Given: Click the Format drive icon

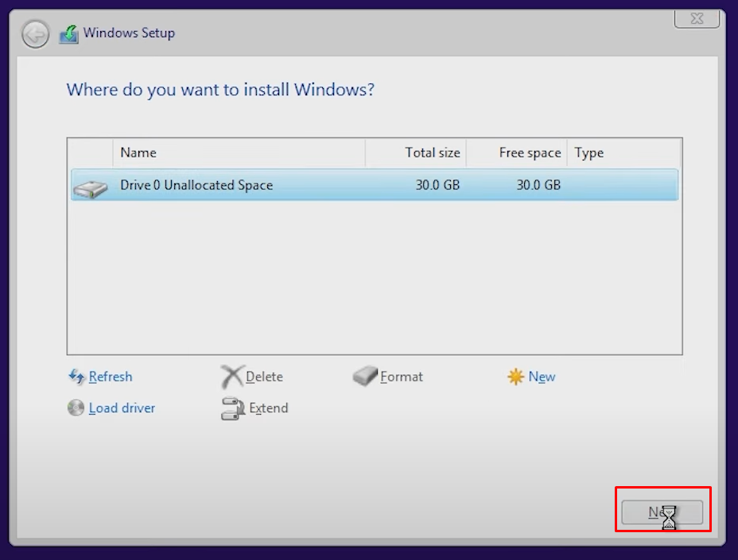Looking at the screenshot, I should [365, 377].
